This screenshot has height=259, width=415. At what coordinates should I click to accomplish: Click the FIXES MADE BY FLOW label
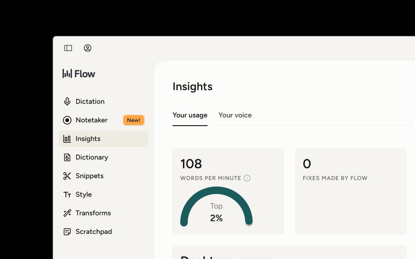point(335,178)
